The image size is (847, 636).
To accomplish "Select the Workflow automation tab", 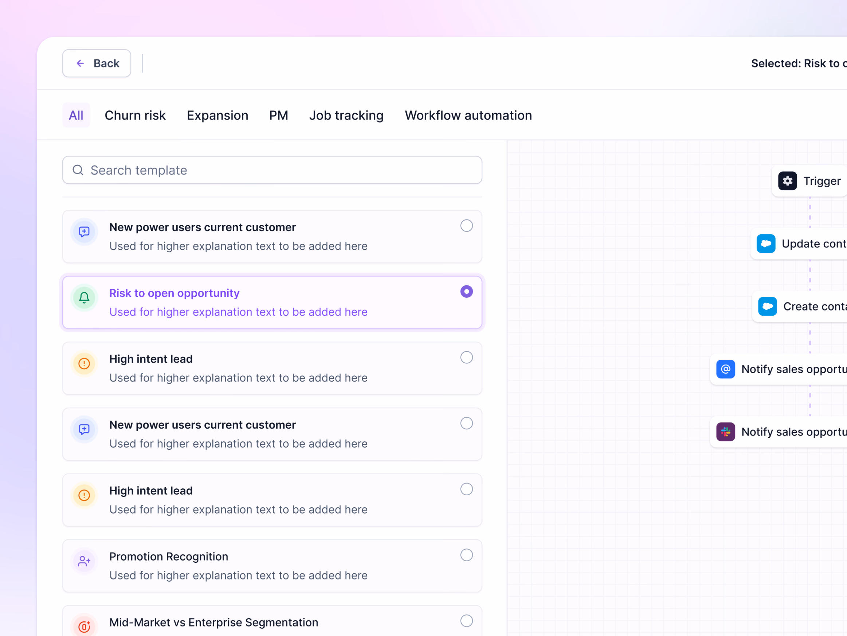I will (x=468, y=115).
